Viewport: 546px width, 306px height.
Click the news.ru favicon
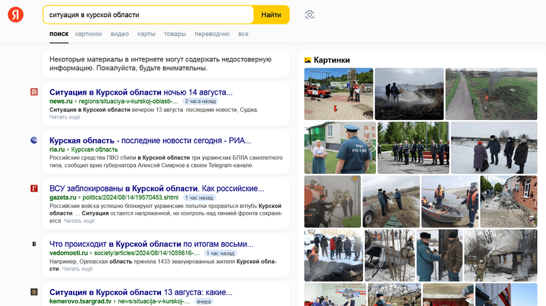[34, 92]
